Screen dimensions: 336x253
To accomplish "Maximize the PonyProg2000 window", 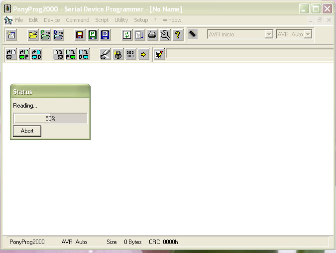I will [316, 9].
